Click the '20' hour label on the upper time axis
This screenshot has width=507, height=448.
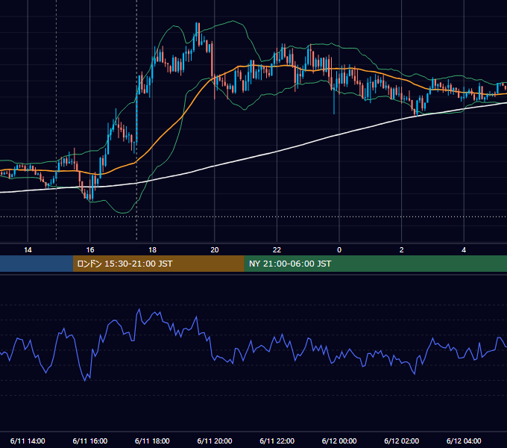click(x=215, y=250)
